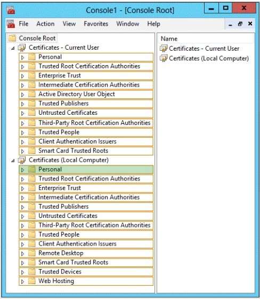Screen dimensions: 260x299
Task: Restore the inner console window
Action: 240,24
